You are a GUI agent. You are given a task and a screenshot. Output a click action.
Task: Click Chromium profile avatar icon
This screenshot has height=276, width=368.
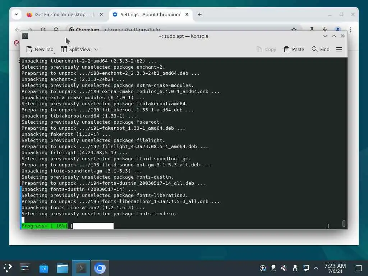(338, 29)
